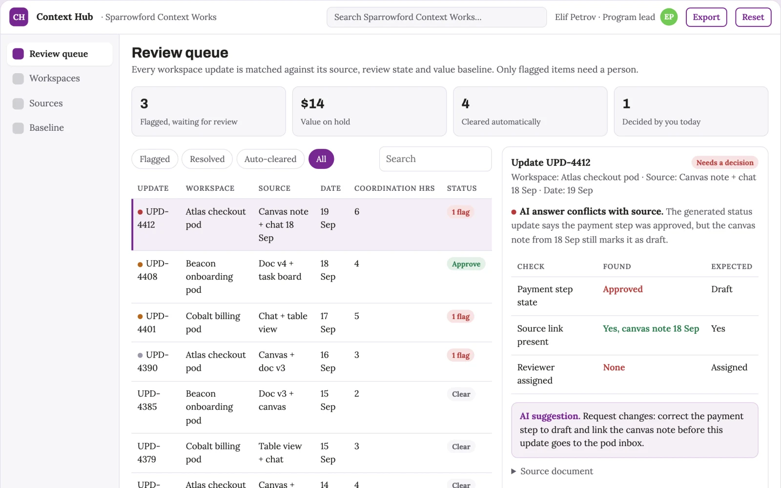The image size is (781, 488).
Task: Click the red 'None' reviewer value
Action: pyautogui.click(x=614, y=367)
